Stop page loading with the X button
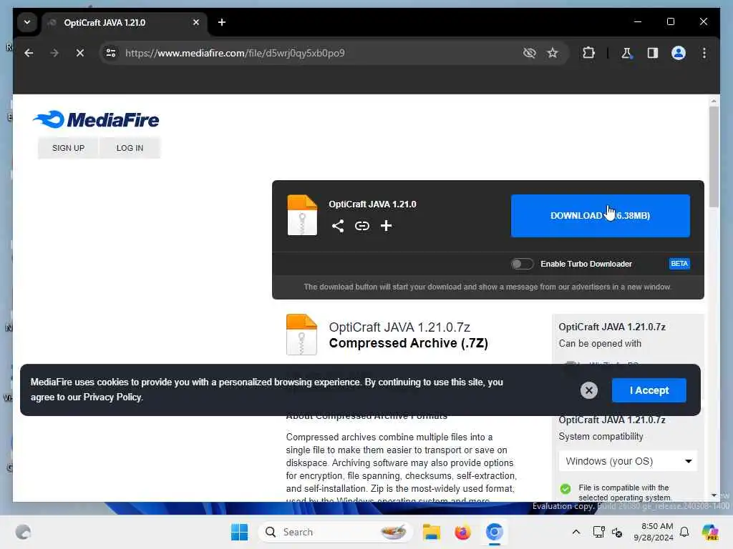 coord(80,53)
